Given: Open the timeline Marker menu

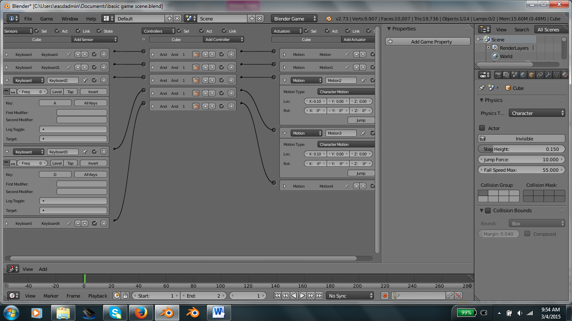Looking at the screenshot, I should click(51, 296).
